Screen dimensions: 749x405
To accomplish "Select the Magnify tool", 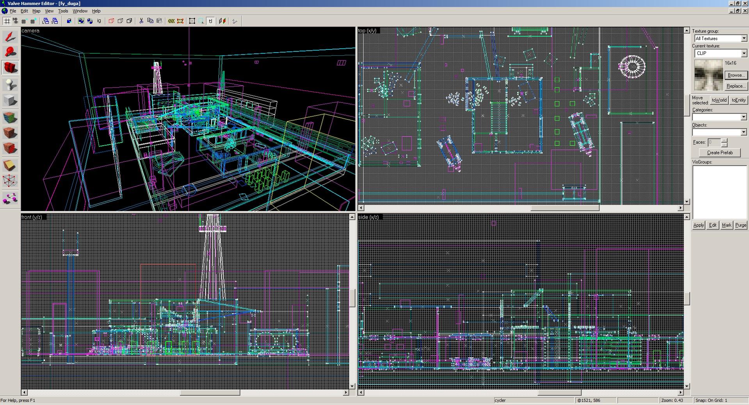I will point(10,52).
